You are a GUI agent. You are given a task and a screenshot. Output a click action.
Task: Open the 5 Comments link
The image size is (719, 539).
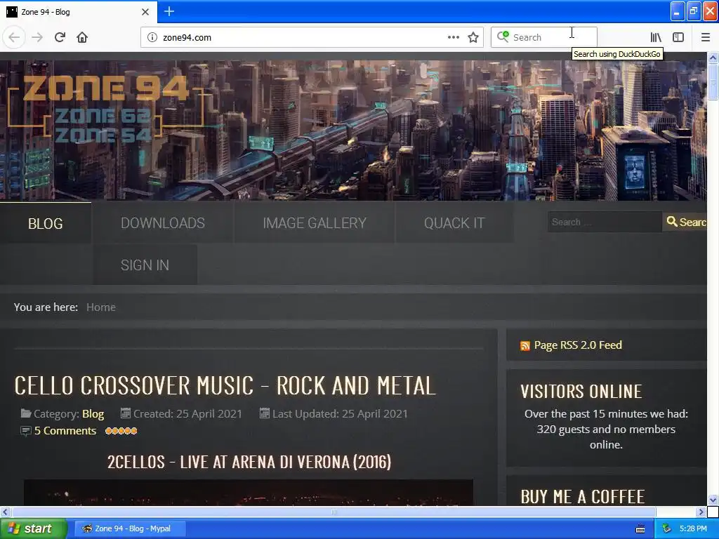(65, 431)
